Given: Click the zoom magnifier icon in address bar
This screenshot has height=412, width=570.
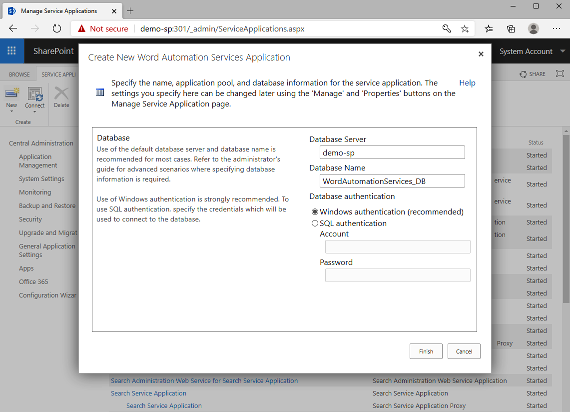Looking at the screenshot, I should 447,29.
